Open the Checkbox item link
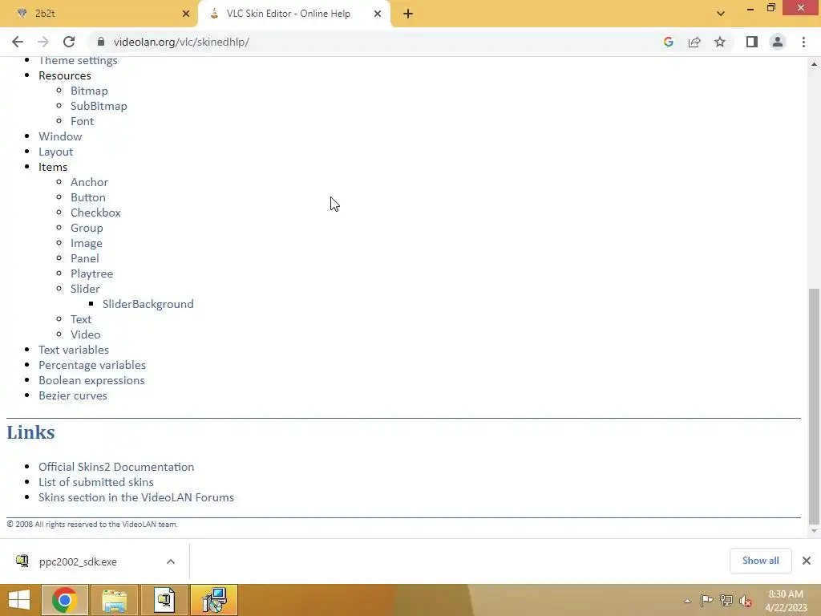 point(96,212)
